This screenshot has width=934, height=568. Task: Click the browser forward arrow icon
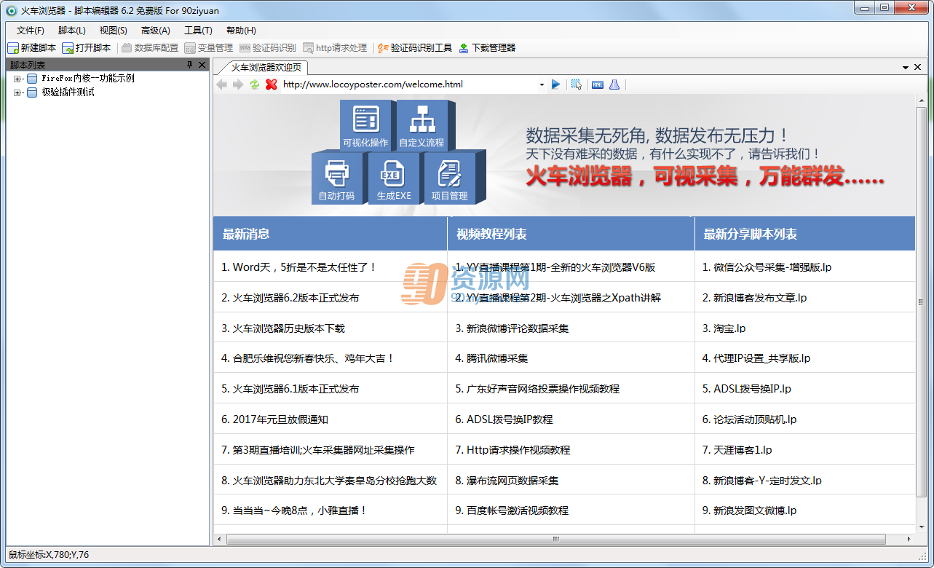point(238,84)
